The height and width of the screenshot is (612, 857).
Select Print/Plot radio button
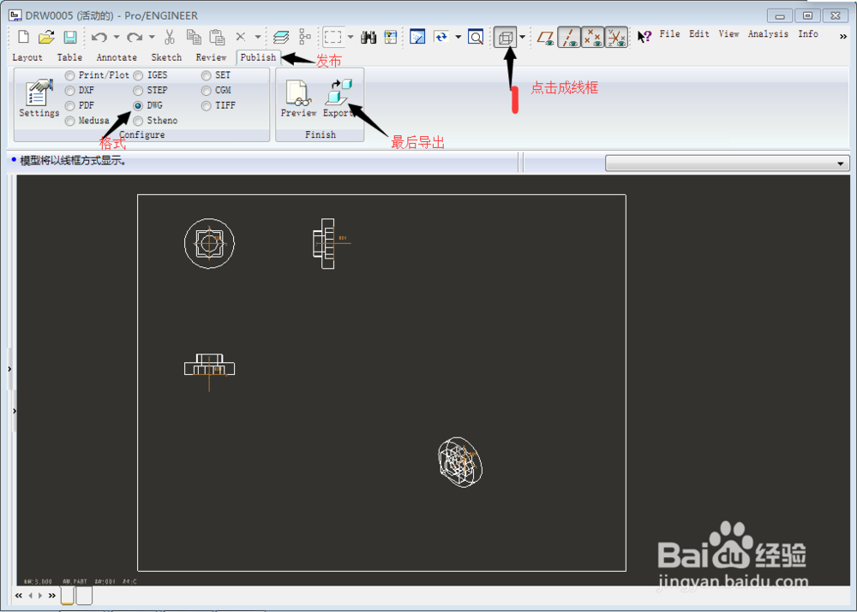click(70, 75)
